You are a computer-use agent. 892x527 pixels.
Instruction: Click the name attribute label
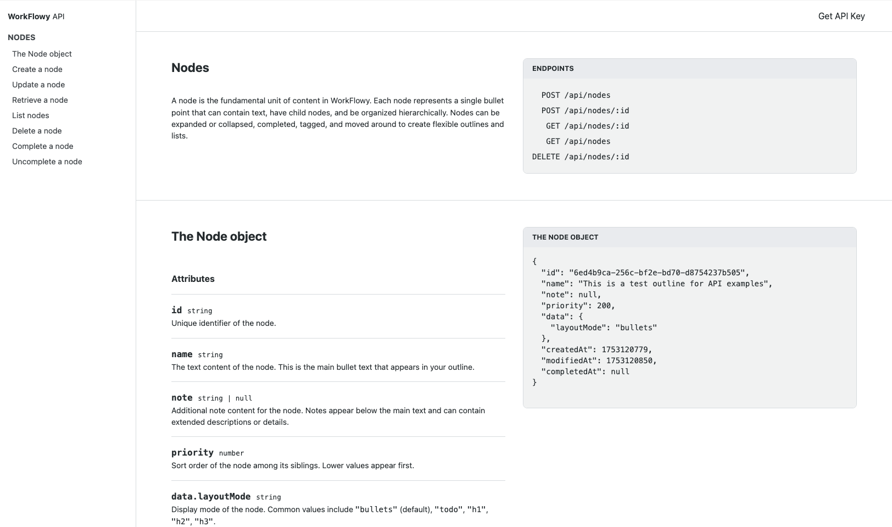(182, 354)
